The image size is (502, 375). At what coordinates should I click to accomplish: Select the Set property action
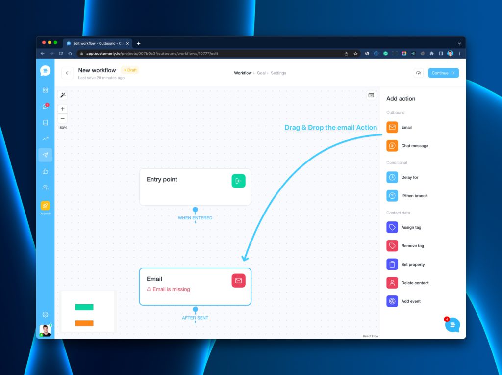tap(405, 265)
